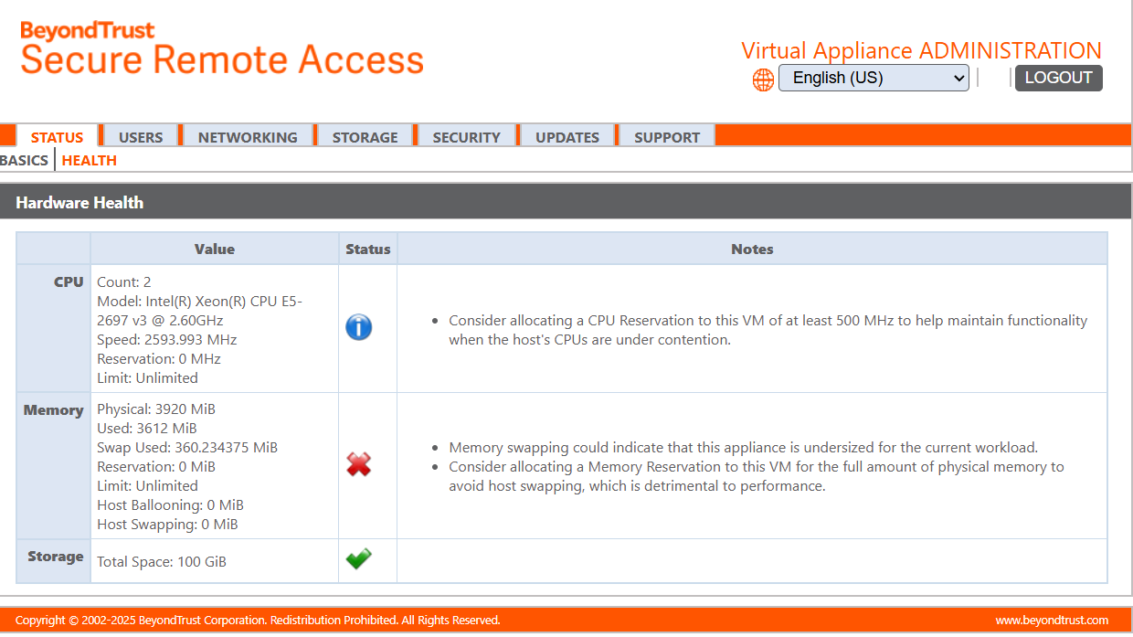The image size is (1133, 637).
Task: Click the CPU Reservation recommendation note
Action: click(x=768, y=330)
